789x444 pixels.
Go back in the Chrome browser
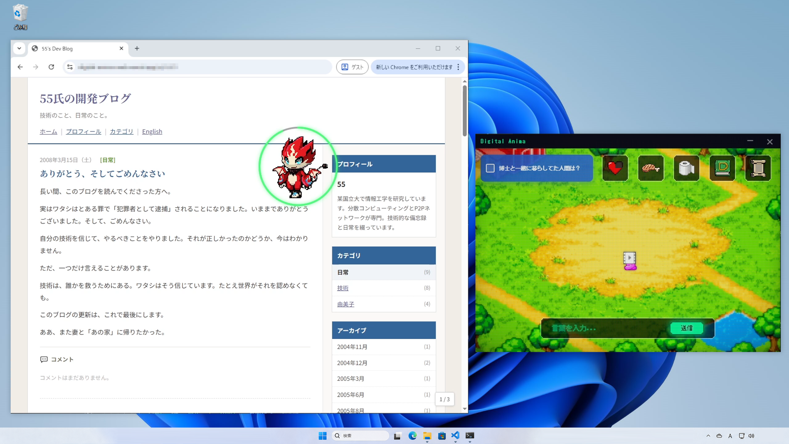20,67
